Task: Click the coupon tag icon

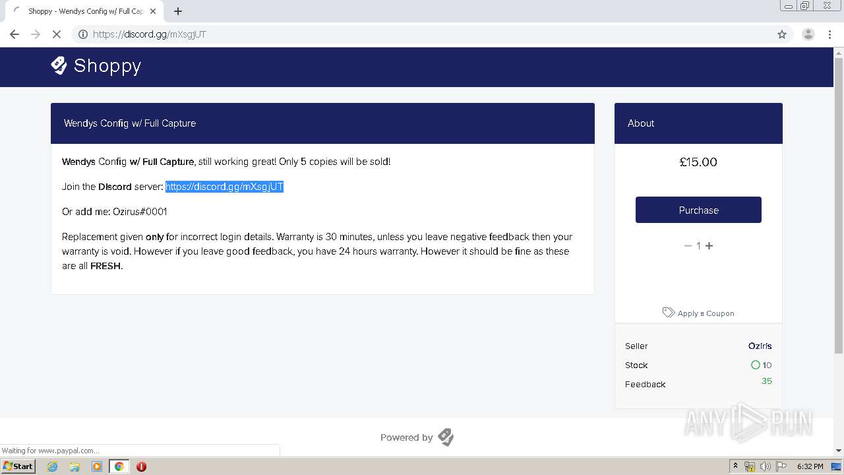Action: tap(669, 313)
